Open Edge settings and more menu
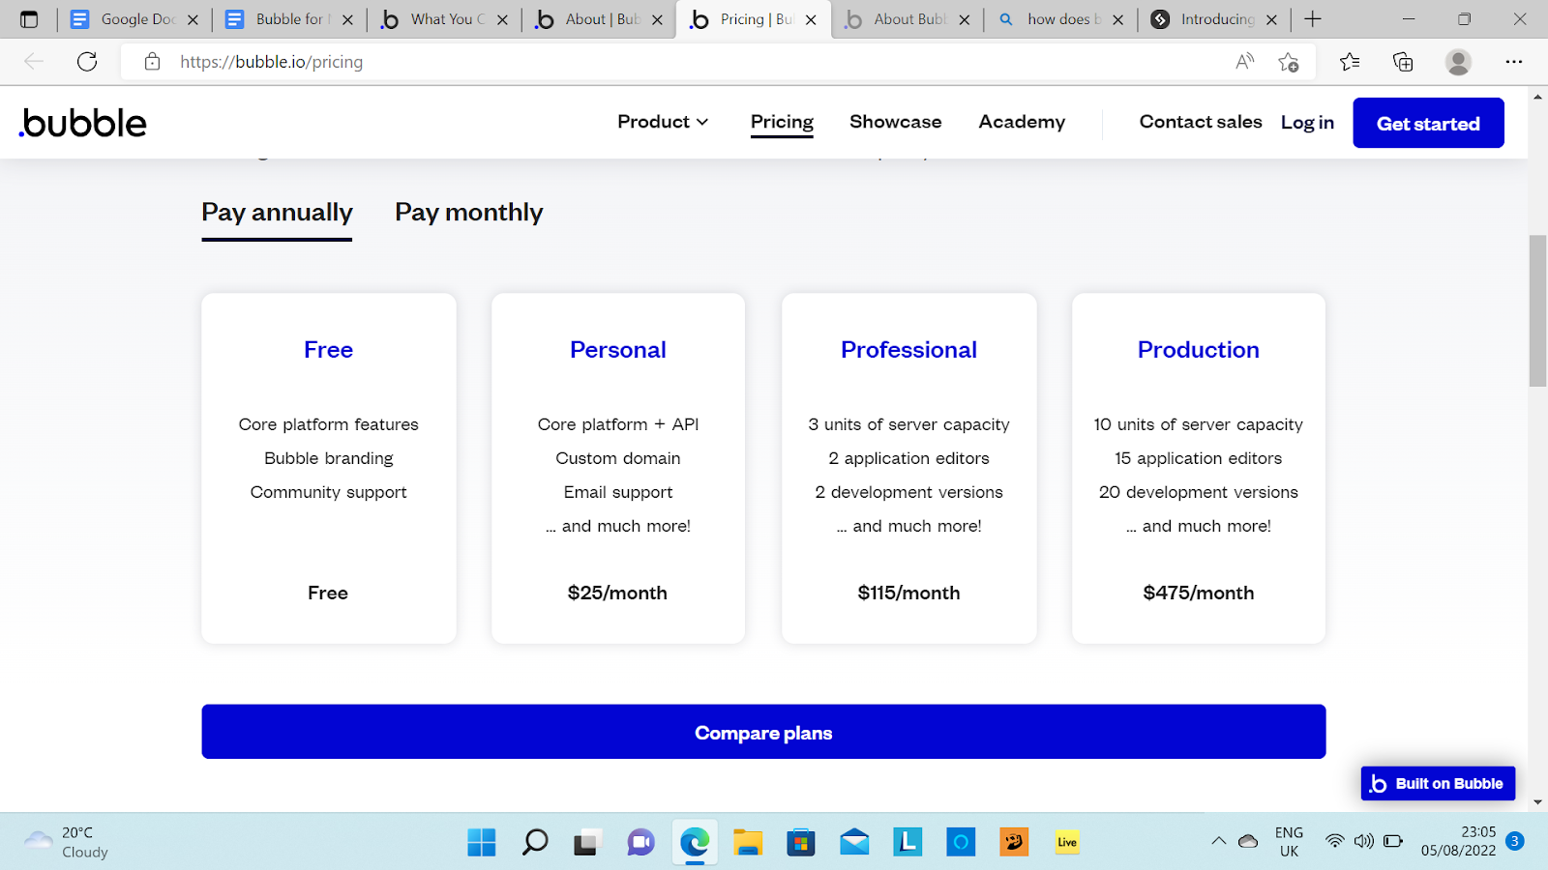The width and height of the screenshot is (1548, 870). pyautogui.click(x=1514, y=62)
